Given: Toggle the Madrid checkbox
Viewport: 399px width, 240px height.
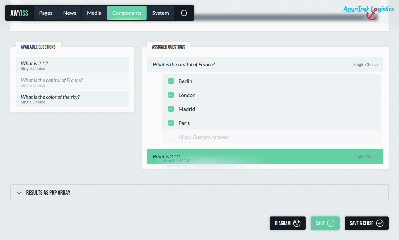Looking at the screenshot, I should coord(171,109).
